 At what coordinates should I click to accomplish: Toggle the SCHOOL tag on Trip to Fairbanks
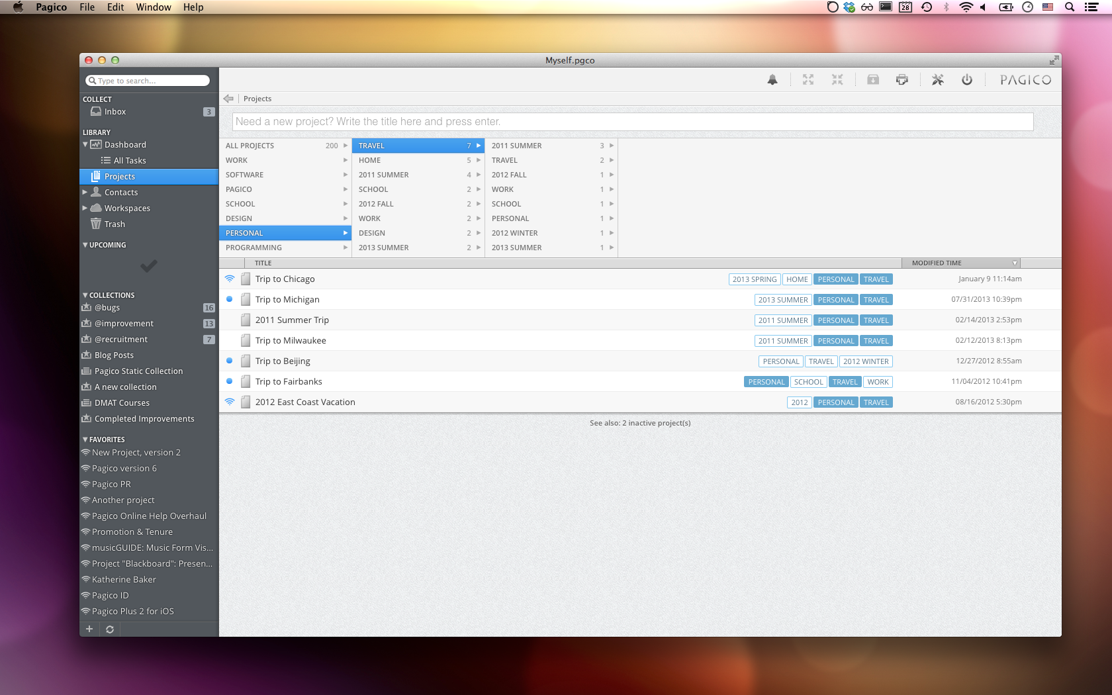[808, 382]
